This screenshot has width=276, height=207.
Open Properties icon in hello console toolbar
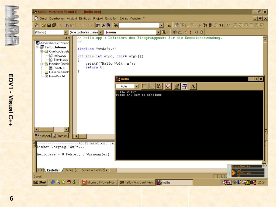click(177, 87)
